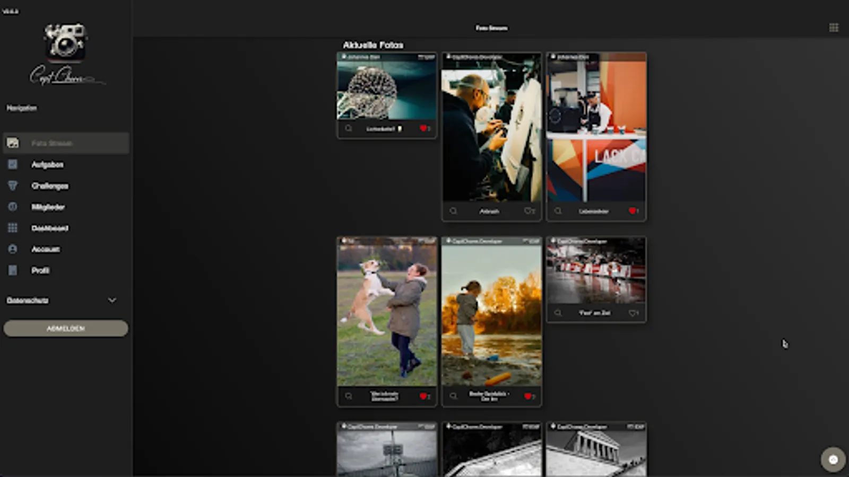This screenshot has height=477, width=849.
Task: Click the magnifier icon on the Airbrush card
Action: coord(453,211)
